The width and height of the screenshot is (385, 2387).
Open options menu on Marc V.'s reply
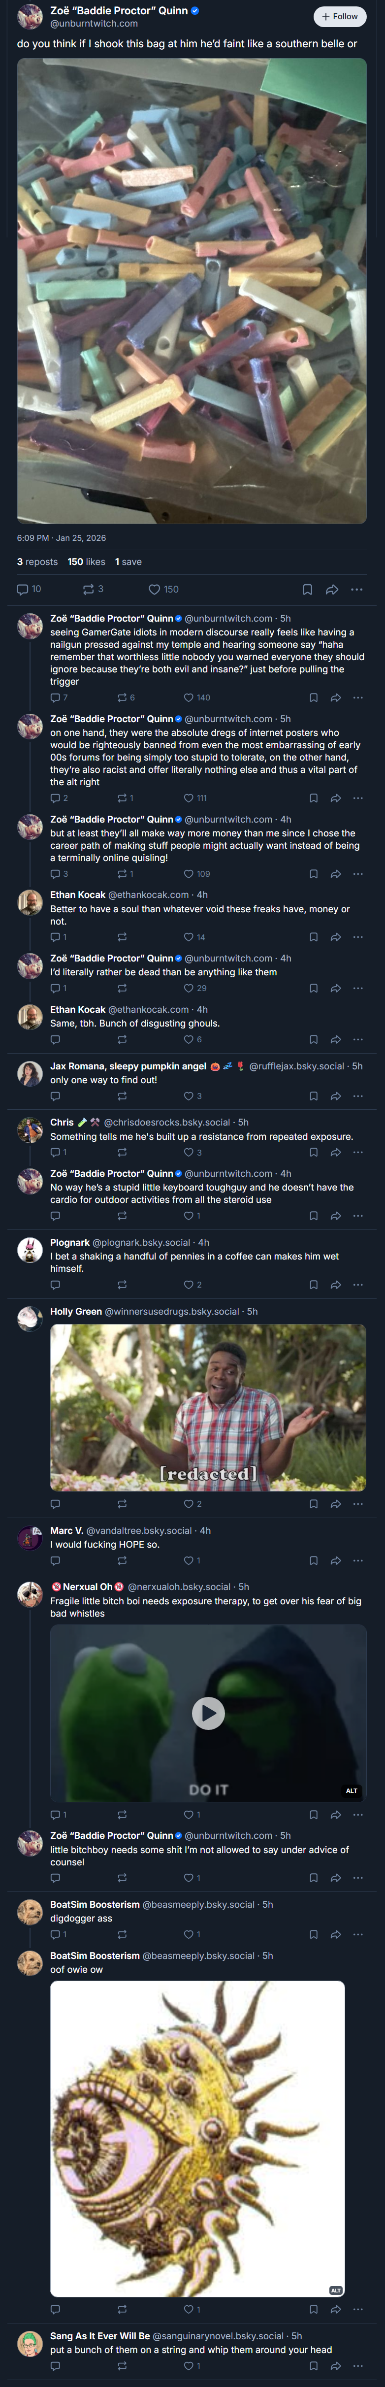[358, 1560]
